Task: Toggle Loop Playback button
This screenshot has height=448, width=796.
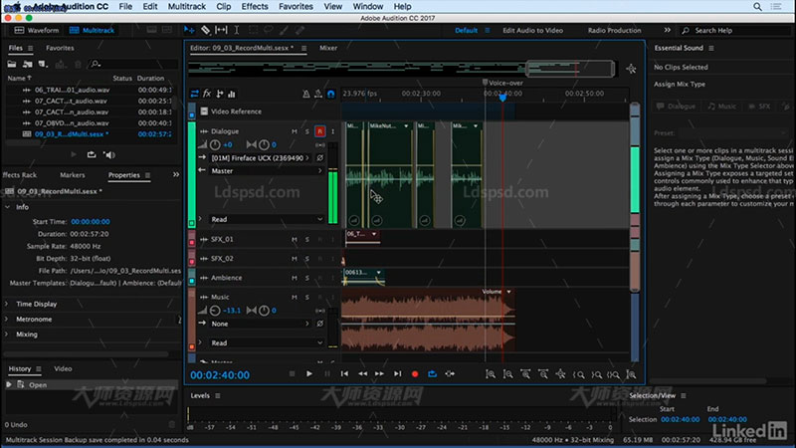Action: (432, 374)
